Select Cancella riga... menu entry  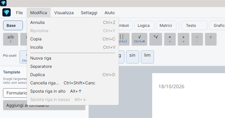73,83
